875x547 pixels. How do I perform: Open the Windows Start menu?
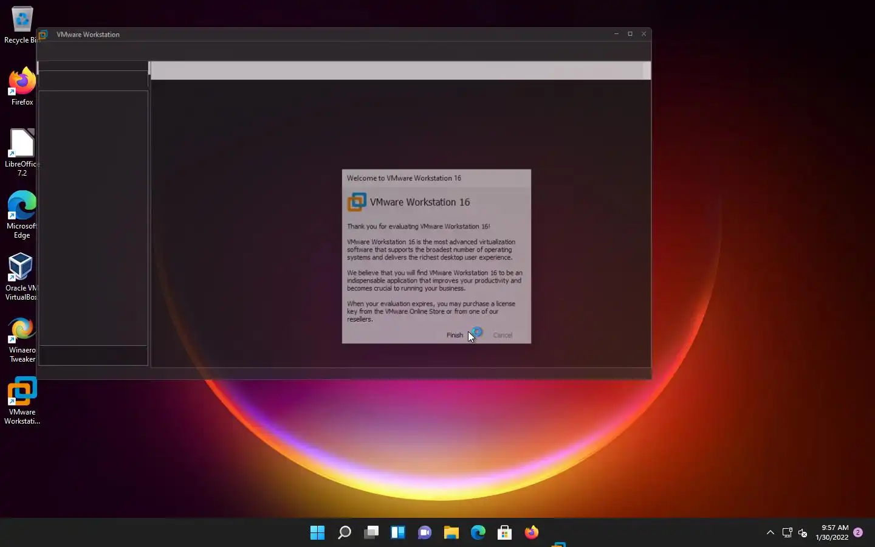[317, 533]
